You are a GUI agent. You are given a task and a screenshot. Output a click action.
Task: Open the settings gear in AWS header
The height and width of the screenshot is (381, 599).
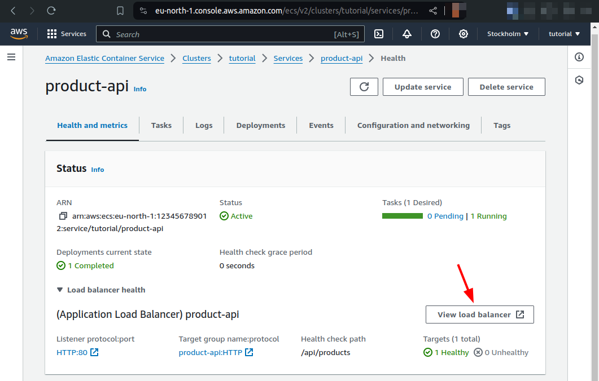(x=464, y=34)
